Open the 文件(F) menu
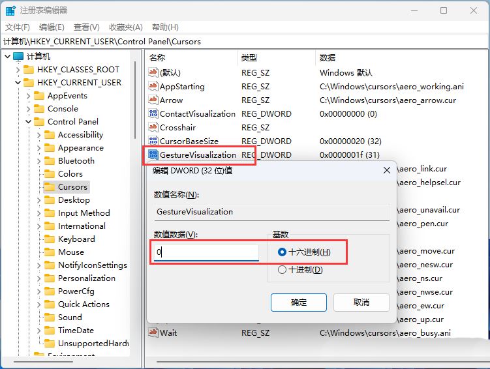Image resolution: width=490 pixels, height=369 pixels. tap(18, 27)
